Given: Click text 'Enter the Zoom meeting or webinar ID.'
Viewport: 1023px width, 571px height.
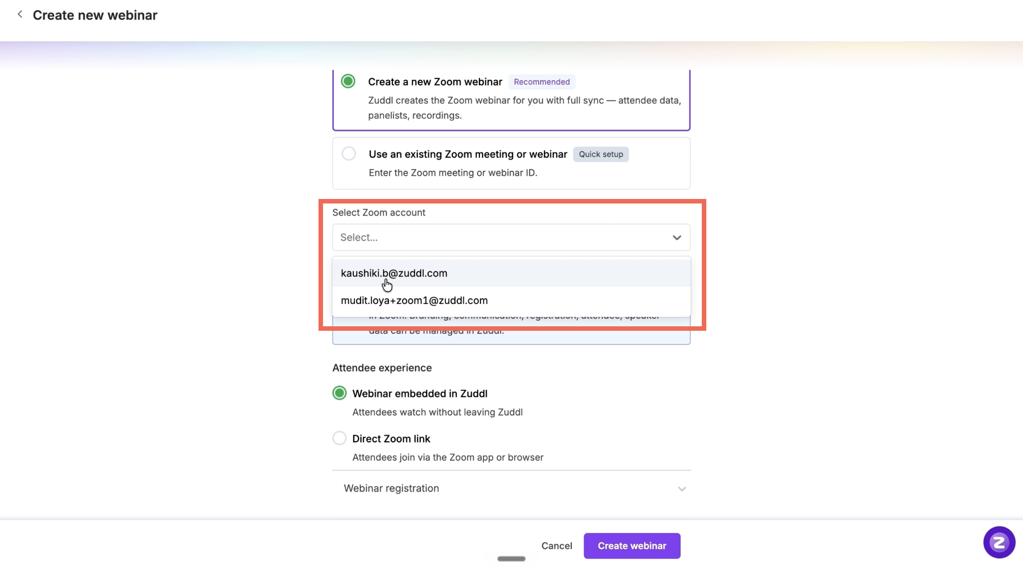Looking at the screenshot, I should click(453, 173).
